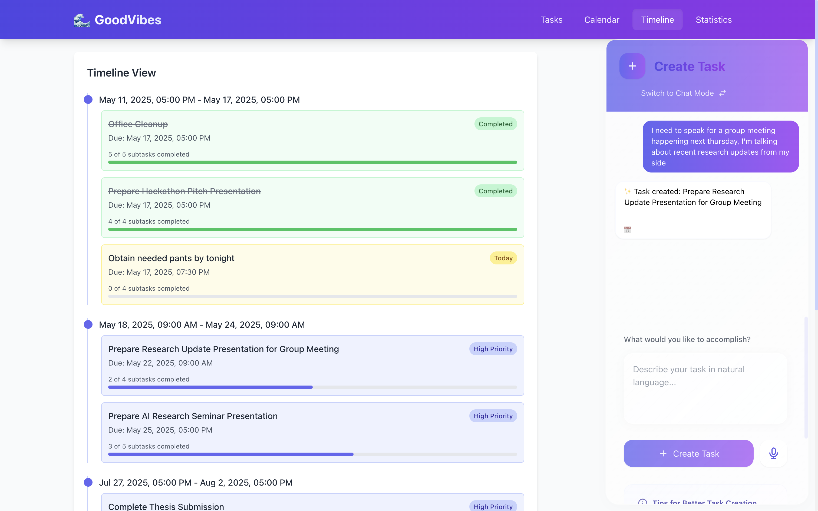
Task: Click progress bar of Prepare AI Research Seminar Presentation
Action: click(312, 454)
